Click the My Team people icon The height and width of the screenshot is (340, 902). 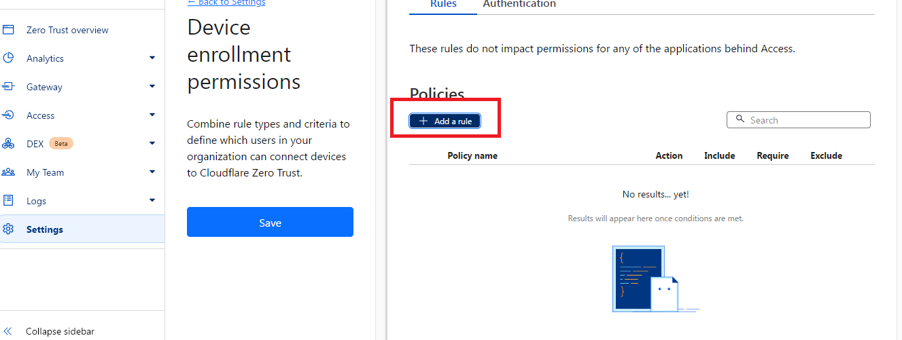(x=8, y=172)
